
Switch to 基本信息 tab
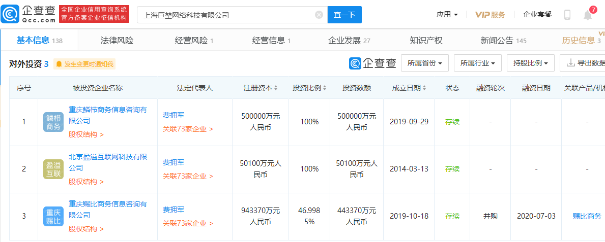[39, 41]
